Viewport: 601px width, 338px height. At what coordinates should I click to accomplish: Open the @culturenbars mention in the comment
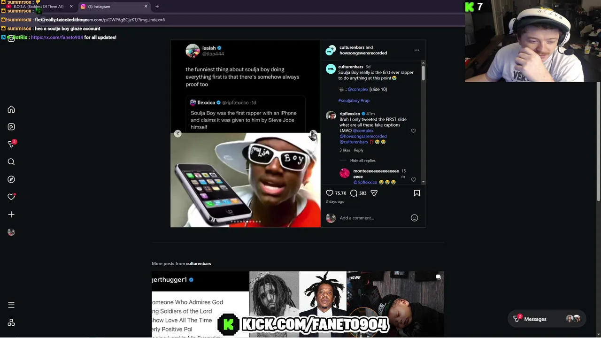[x=354, y=142]
